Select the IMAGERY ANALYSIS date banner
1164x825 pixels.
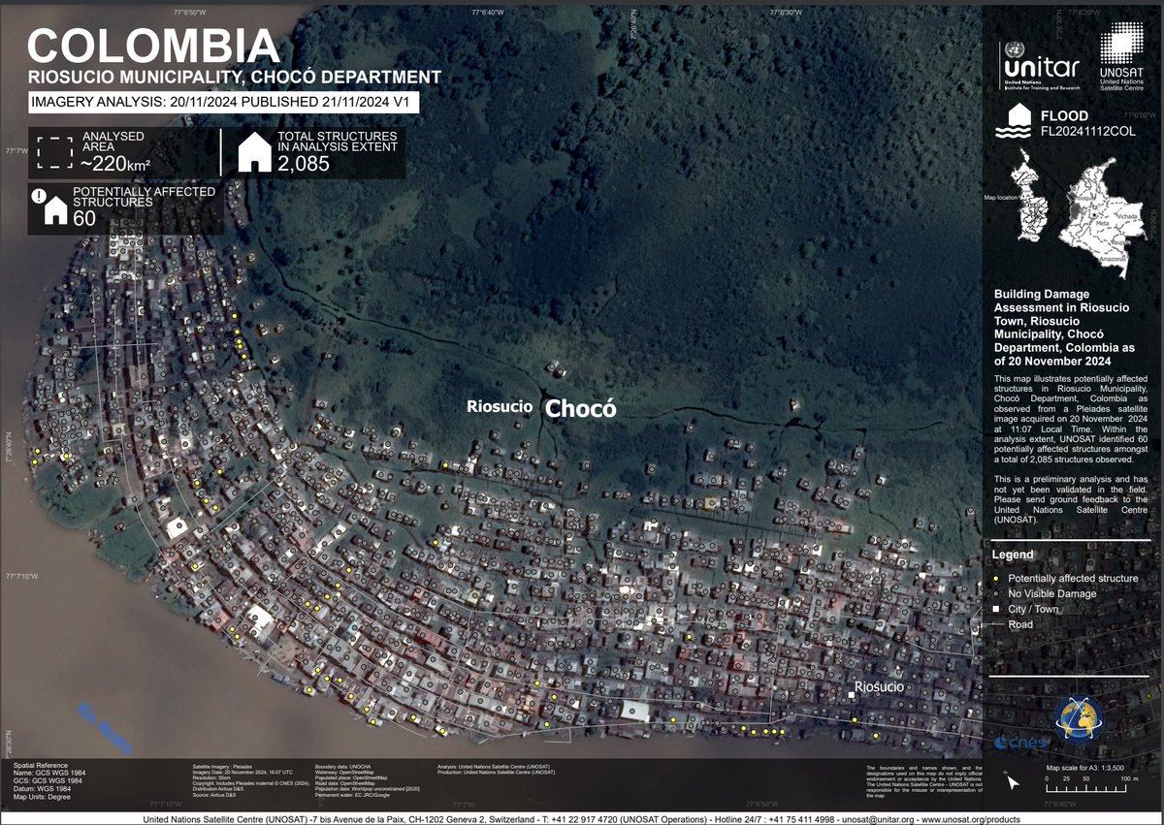tap(225, 100)
